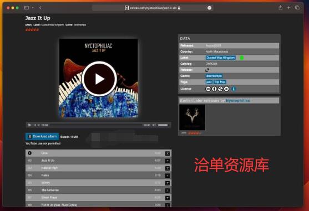Open the sidebar options dropdown arrow
309x211 pixels.
click(x=33, y=8)
